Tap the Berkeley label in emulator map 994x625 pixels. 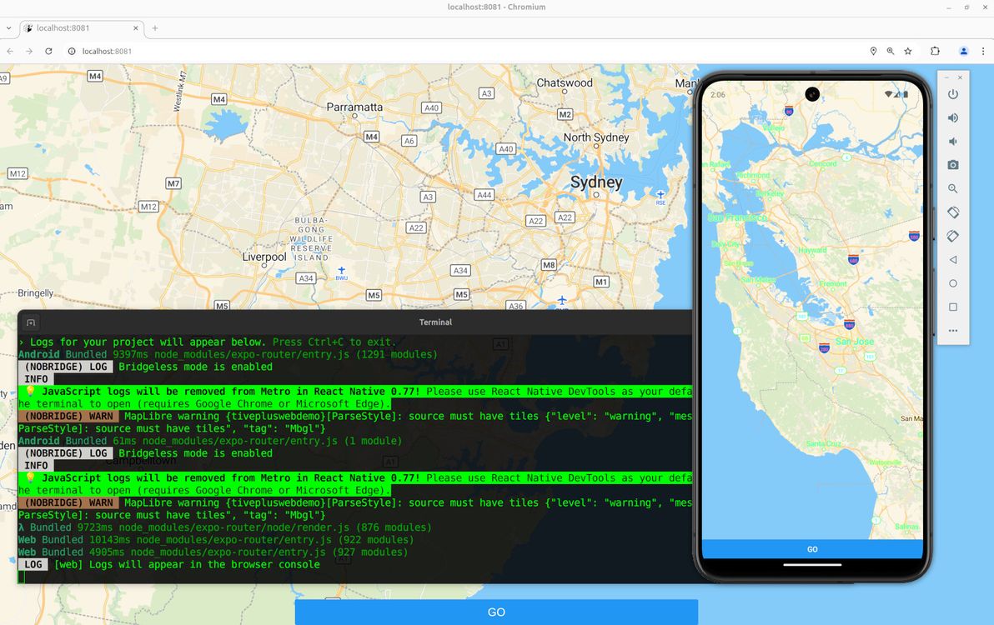coord(769,193)
